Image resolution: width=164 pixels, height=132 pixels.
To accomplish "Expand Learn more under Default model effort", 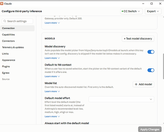I will pyautogui.click(x=52, y=116).
